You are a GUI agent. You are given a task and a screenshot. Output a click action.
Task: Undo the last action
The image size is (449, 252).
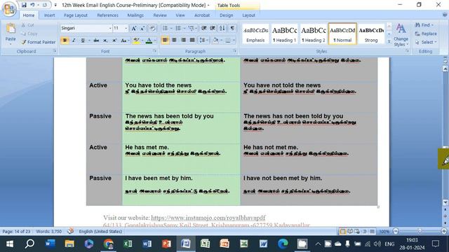pyautogui.click(x=32, y=5)
